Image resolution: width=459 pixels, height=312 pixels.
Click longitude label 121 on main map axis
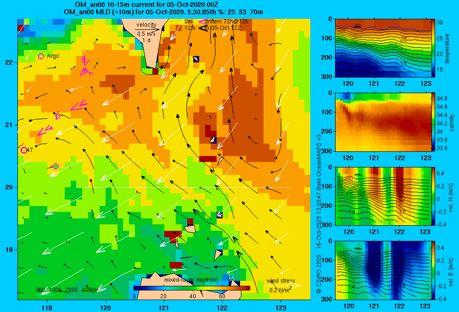pyautogui.click(x=164, y=307)
